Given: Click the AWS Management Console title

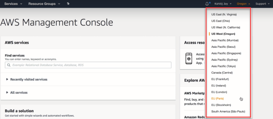Looking at the screenshot, I should click(57, 22).
